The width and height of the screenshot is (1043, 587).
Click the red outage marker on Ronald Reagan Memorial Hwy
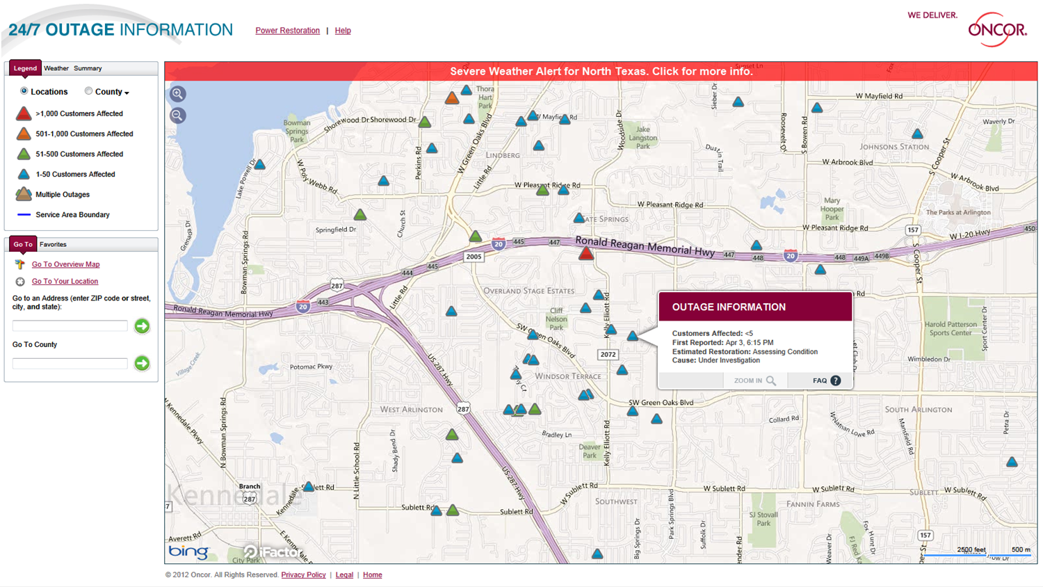pyautogui.click(x=586, y=254)
